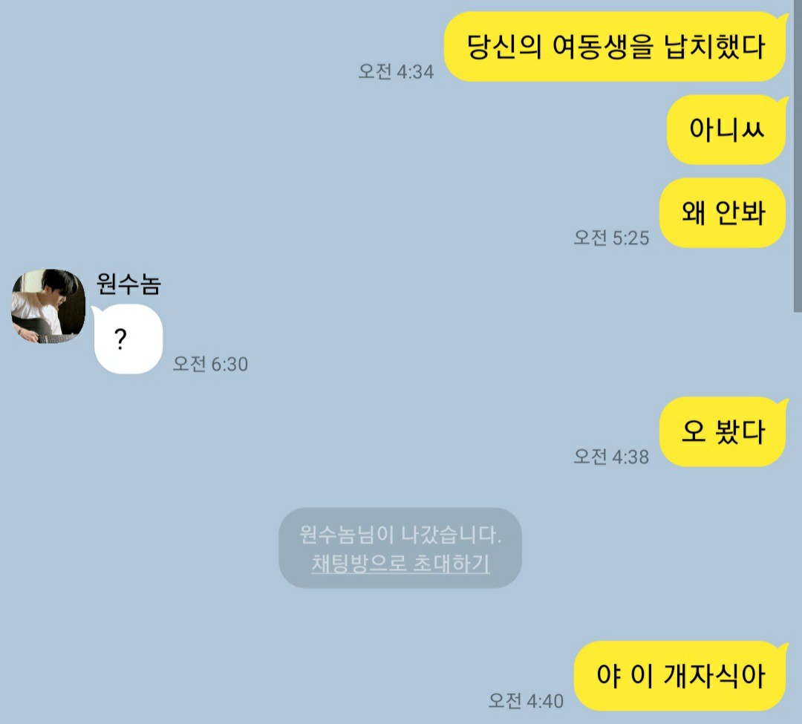Click the word 당신의 in first message
This screenshot has height=724, width=802.
pos(503,47)
